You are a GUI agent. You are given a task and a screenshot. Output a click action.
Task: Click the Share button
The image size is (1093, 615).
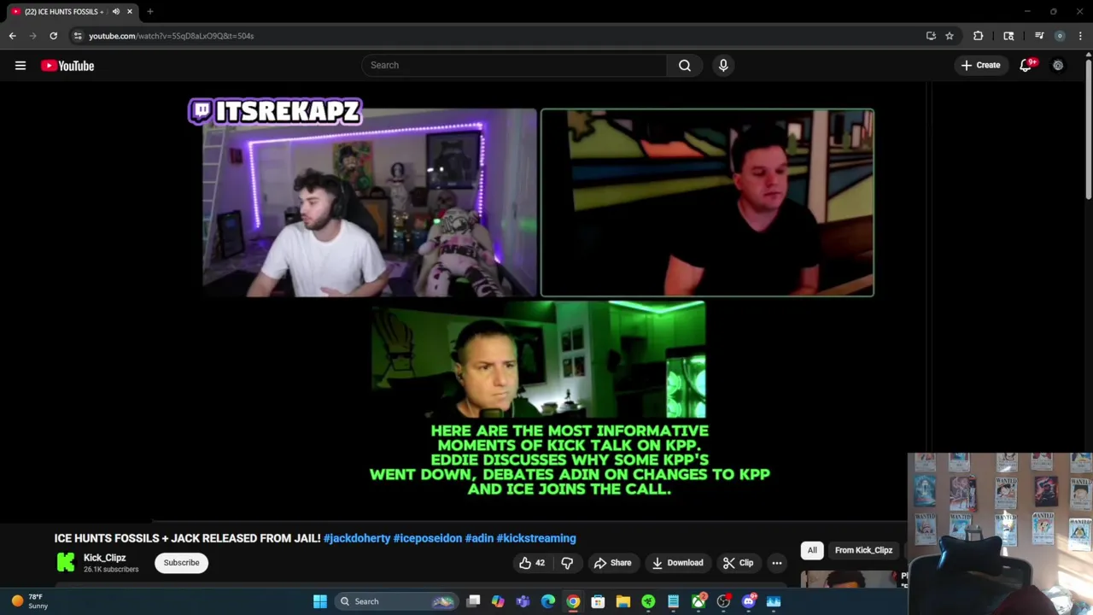[x=612, y=563]
